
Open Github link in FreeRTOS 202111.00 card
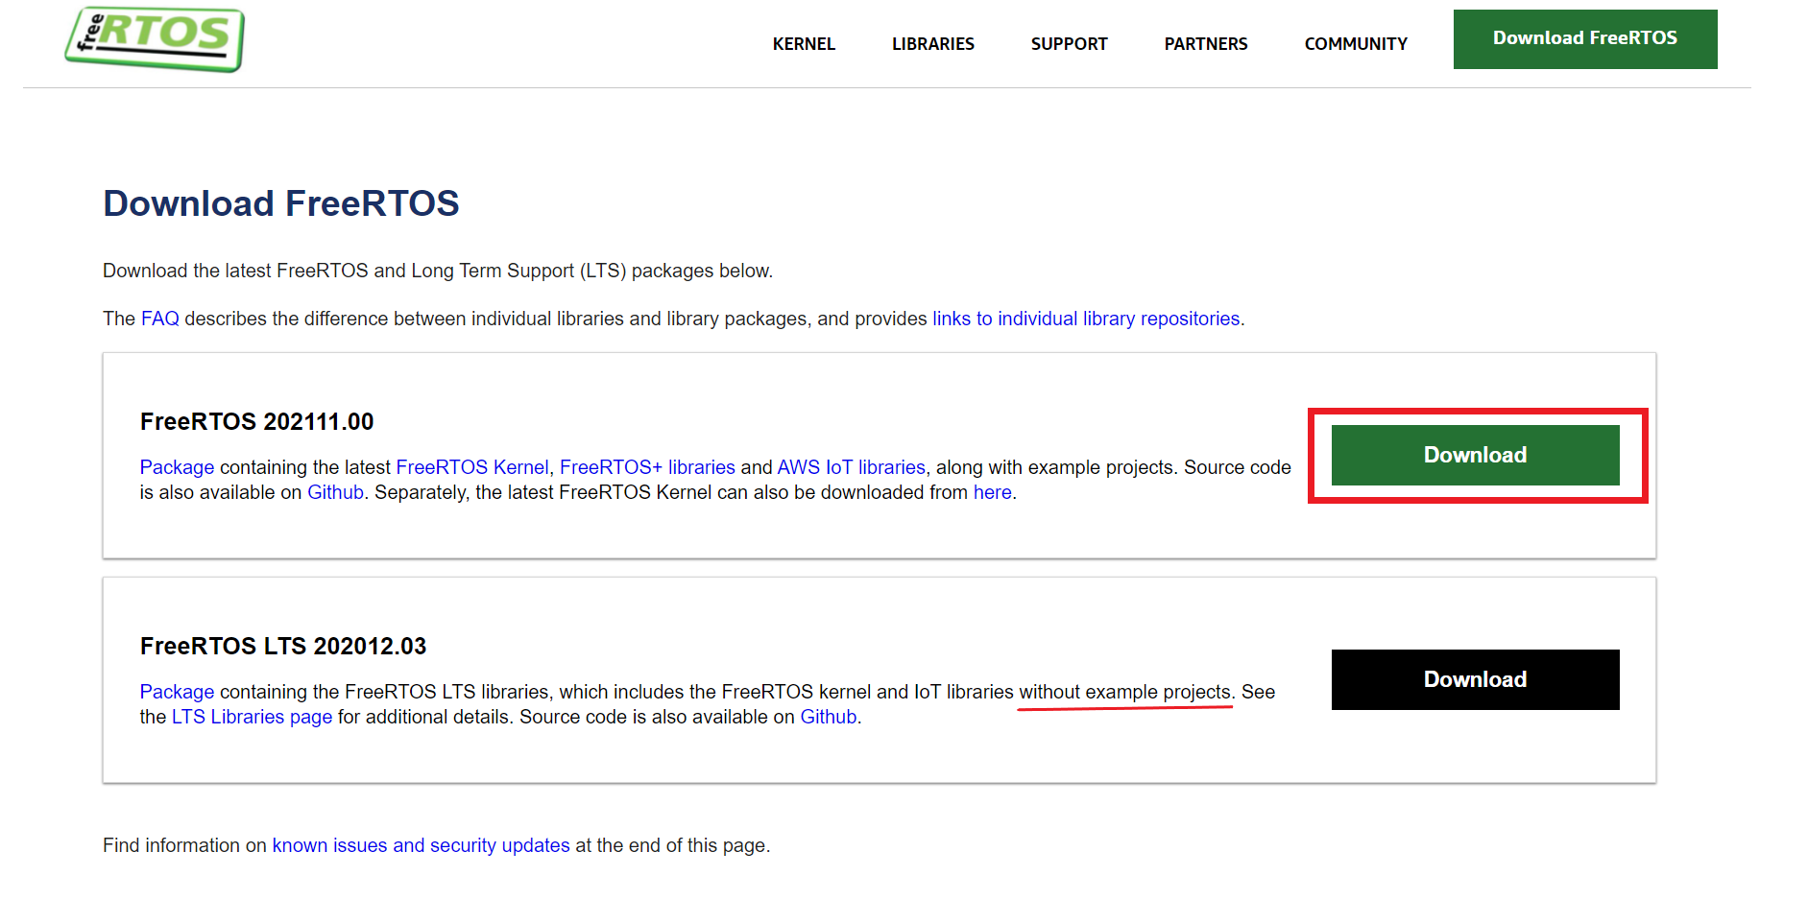[335, 492]
